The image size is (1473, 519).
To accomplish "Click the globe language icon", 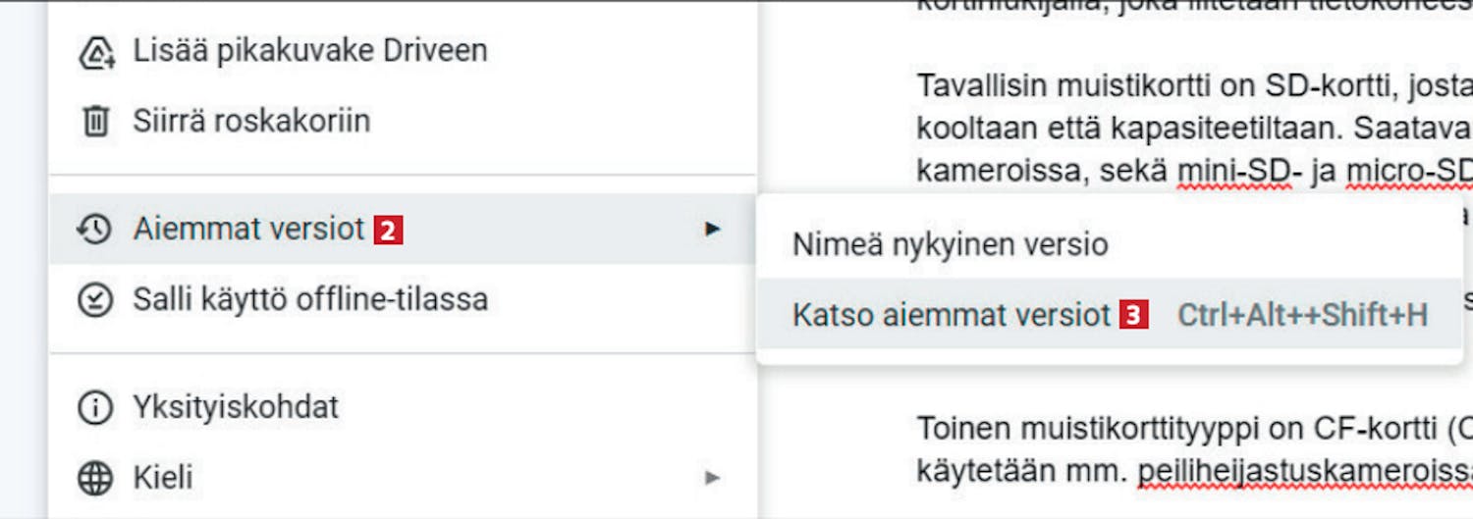I will click(x=95, y=479).
